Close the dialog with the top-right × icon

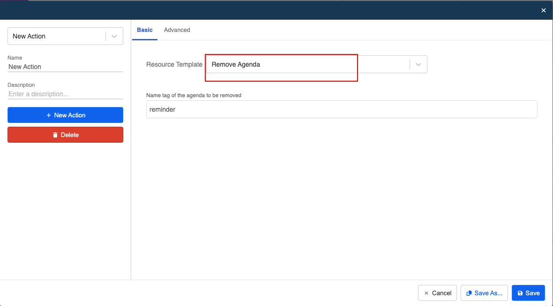tap(543, 10)
